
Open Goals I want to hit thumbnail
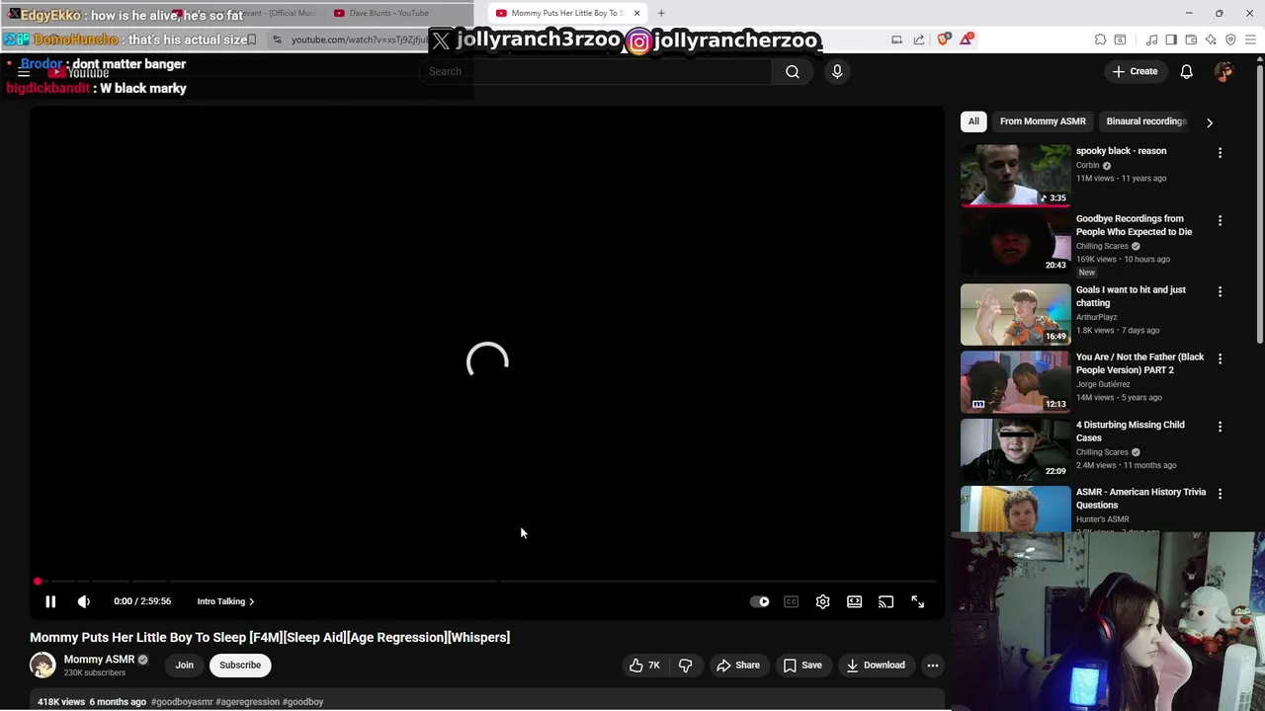click(1015, 315)
